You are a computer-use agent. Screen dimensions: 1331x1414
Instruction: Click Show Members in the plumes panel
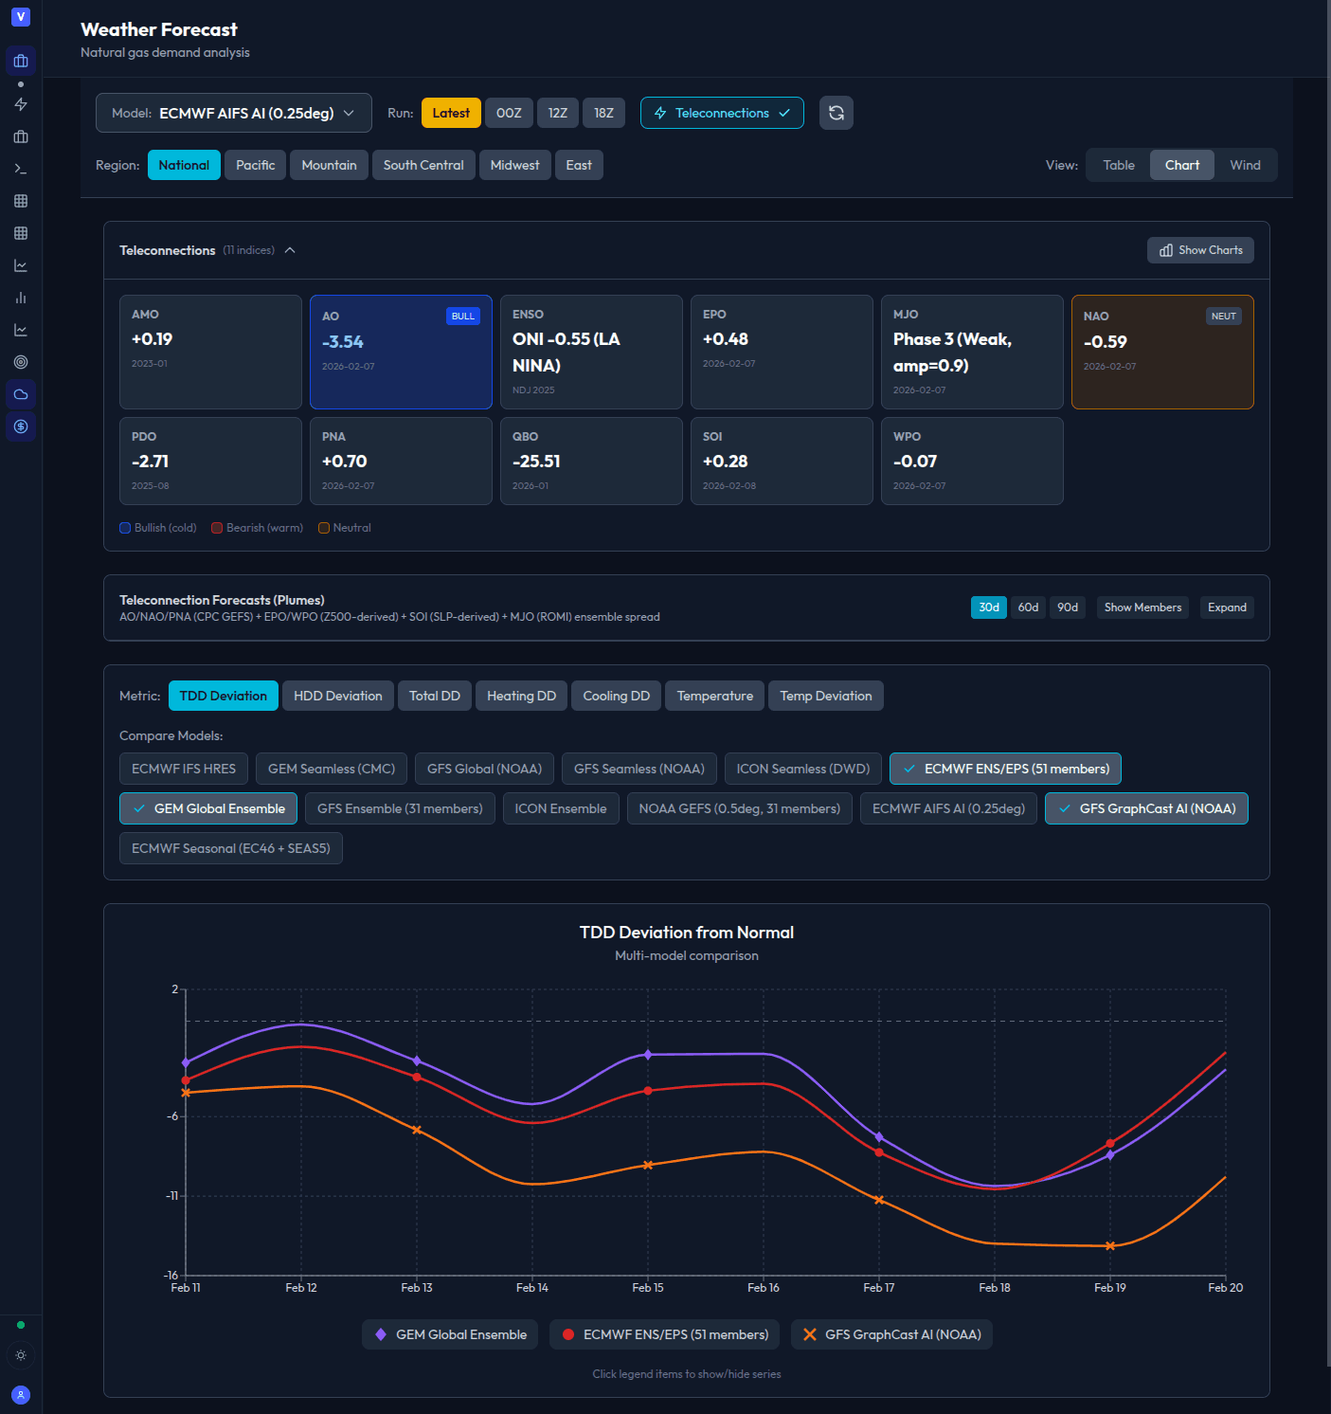(x=1142, y=607)
